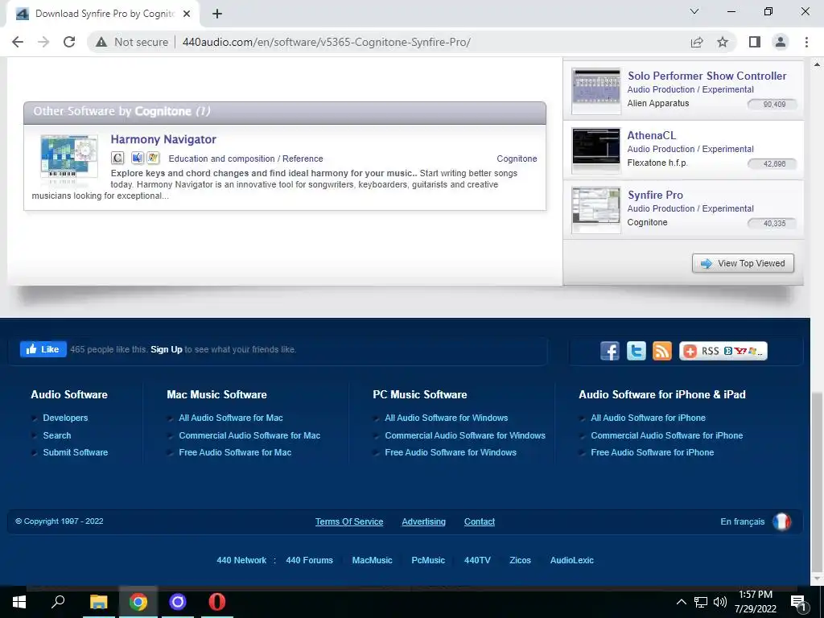Open File Explorer from the taskbar
The height and width of the screenshot is (618, 824).
[x=99, y=602]
